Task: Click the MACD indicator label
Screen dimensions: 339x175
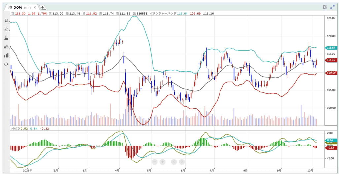Action: [16, 128]
